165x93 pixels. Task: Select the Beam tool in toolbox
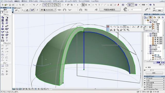tap(7, 26)
